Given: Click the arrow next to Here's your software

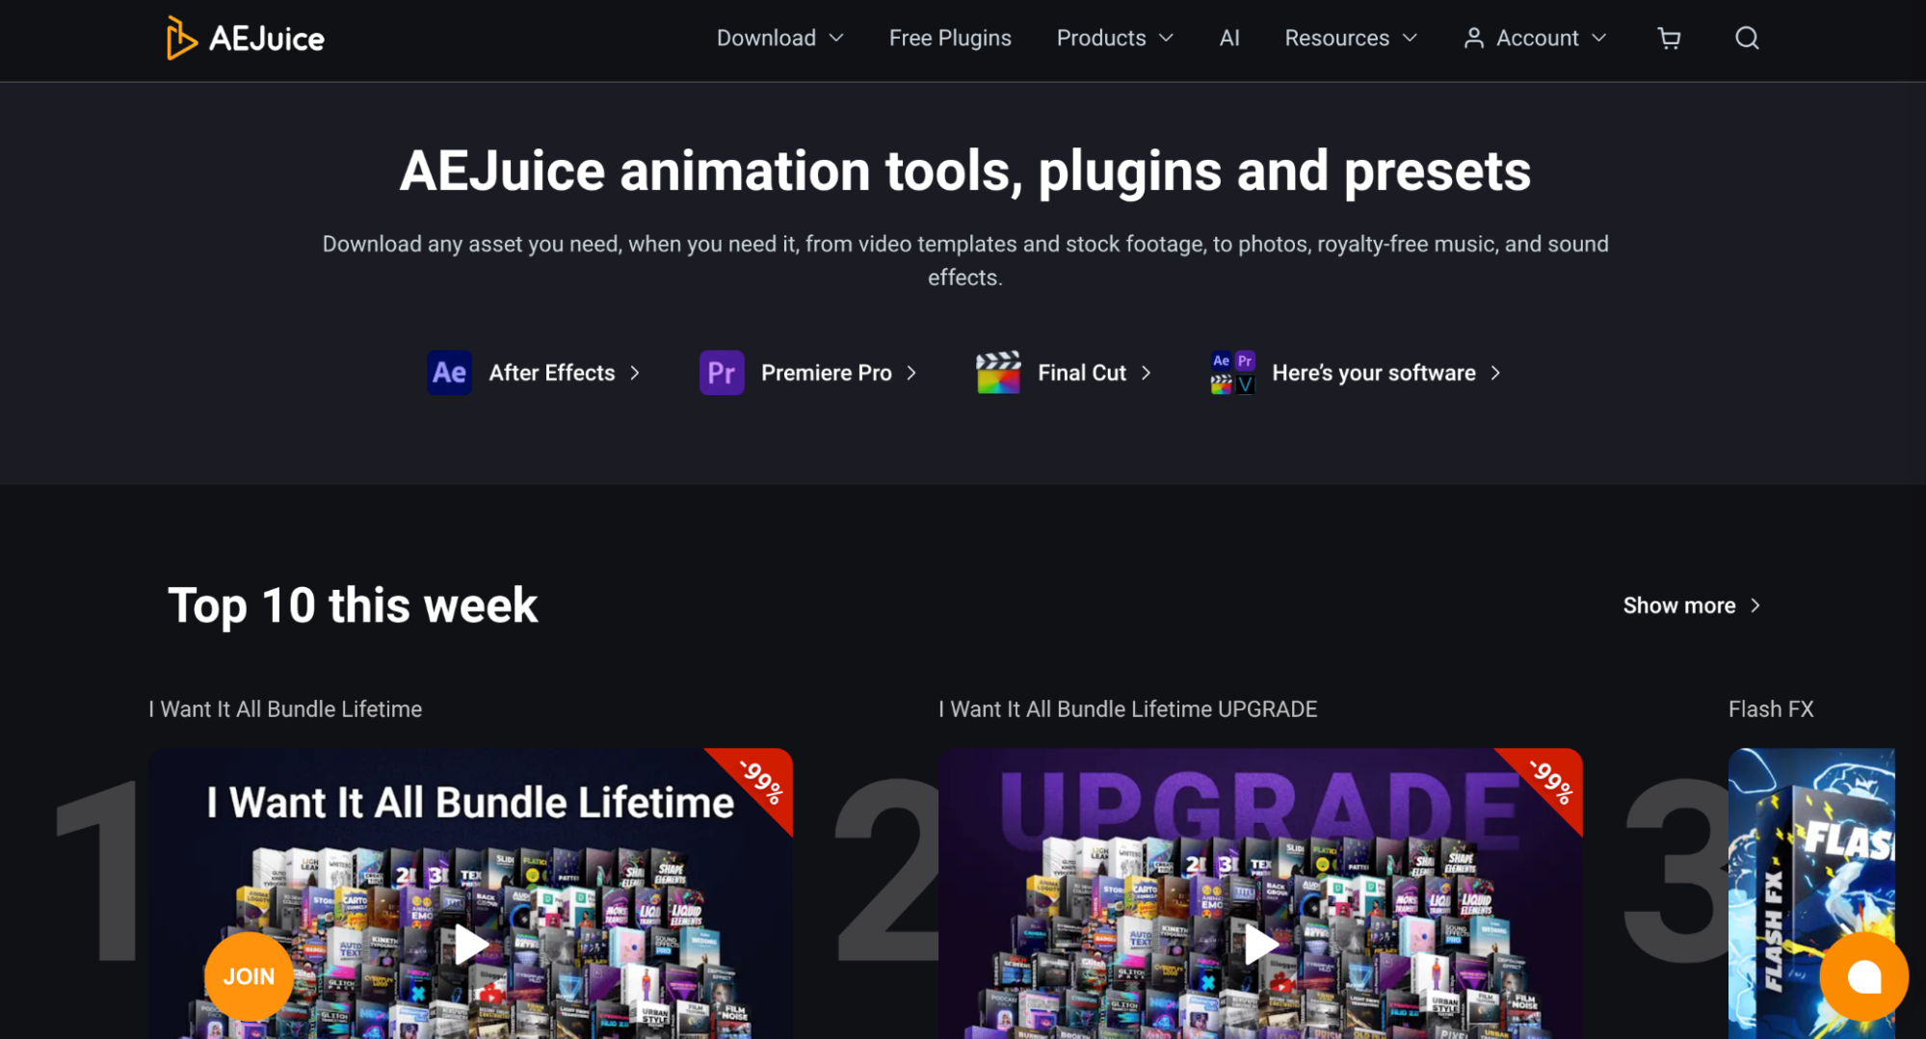Looking at the screenshot, I should (1495, 373).
